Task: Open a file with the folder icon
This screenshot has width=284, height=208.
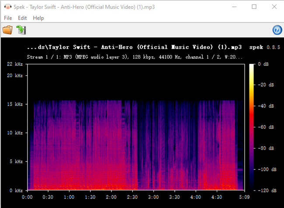Action: click(7, 30)
